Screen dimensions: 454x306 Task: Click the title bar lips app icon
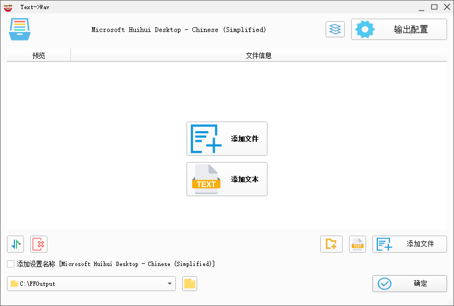8,7
